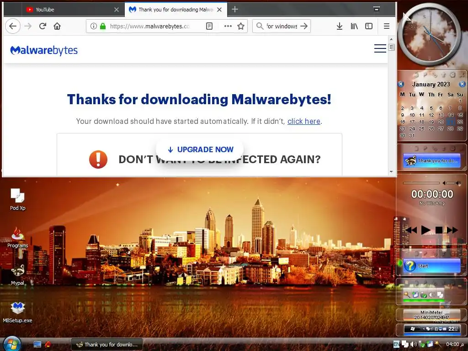Click the wand icon in sidebar tray widget
468x351 pixels.
[x=407, y=295]
